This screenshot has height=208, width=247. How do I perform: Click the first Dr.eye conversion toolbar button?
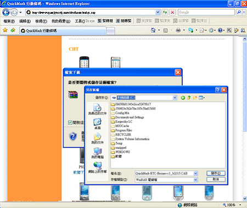(x=105, y=21)
